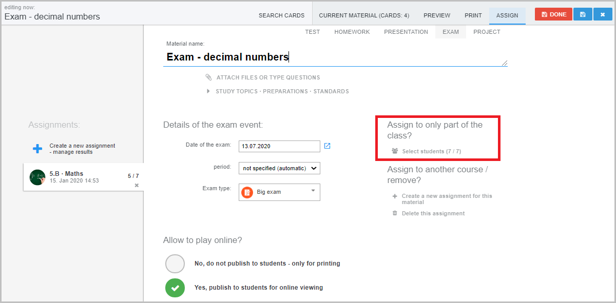Image resolution: width=616 pixels, height=303 pixels.
Task: Click the trash icon to delete assignment
Action: pos(395,213)
